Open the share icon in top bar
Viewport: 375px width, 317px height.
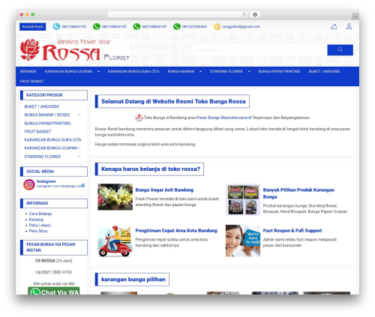[334, 26]
